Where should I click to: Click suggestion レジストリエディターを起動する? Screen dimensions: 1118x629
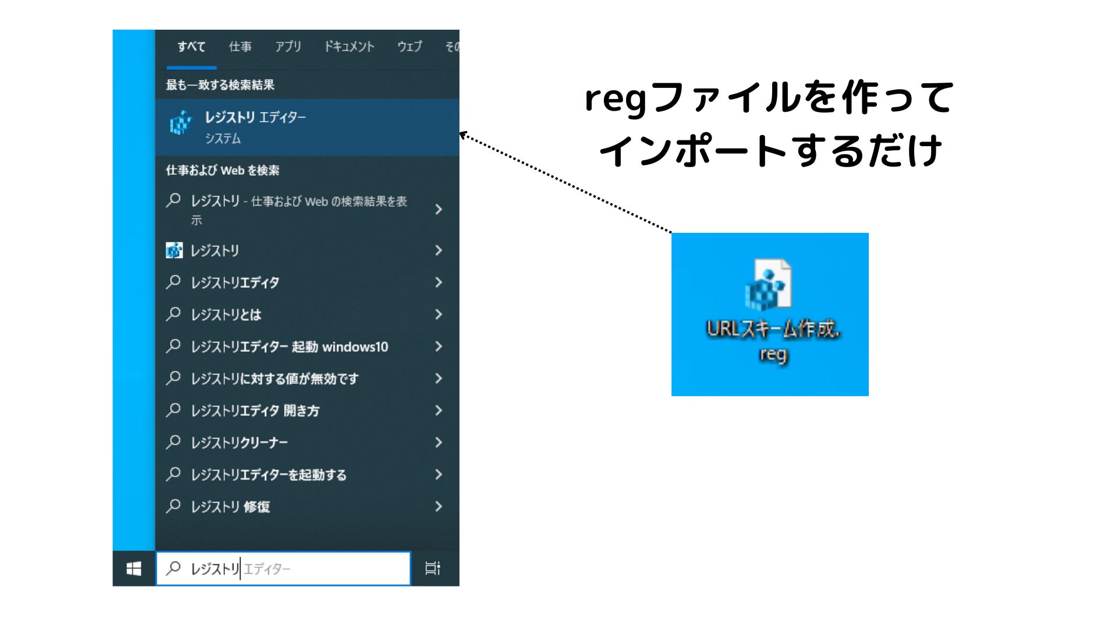pos(268,475)
